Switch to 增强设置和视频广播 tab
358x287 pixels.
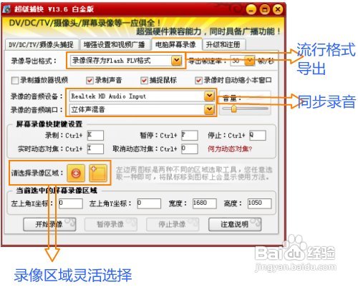(x=115, y=44)
